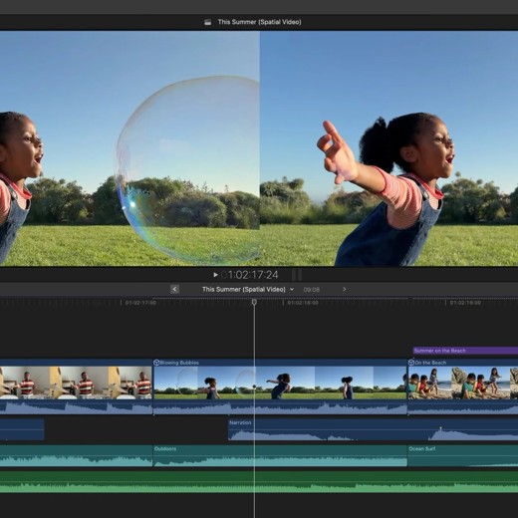Select the Blowing Bubbles clip name label
Image resolution: width=518 pixels, height=518 pixels.
[x=179, y=363]
